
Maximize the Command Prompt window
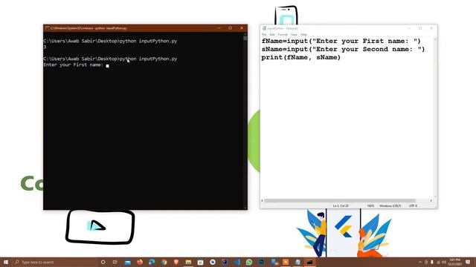tap(230, 28)
